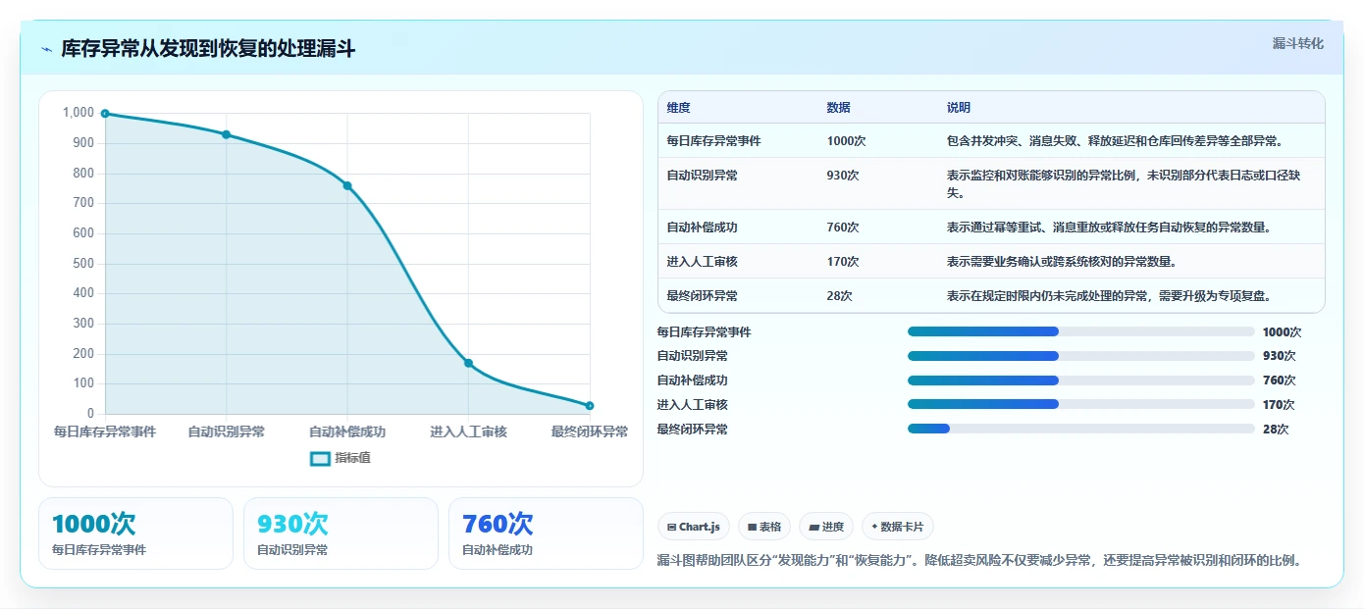The height and width of the screenshot is (609, 1364).
Task: Click the icon inside the 表格 chip
Action: click(x=752, y=527)
